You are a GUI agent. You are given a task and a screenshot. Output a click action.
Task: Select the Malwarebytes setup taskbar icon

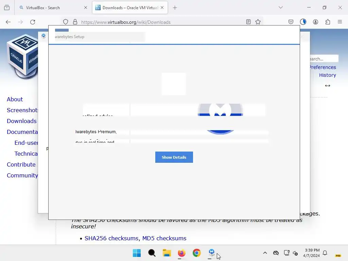coord(211,253)
